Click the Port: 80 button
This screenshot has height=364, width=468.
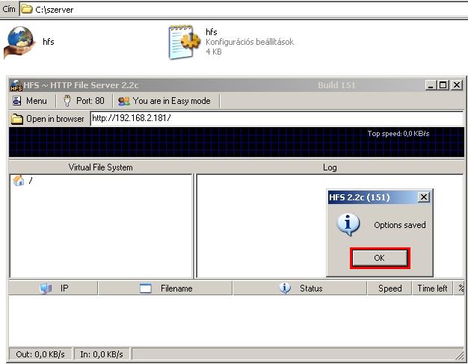(x=84, y=101)
